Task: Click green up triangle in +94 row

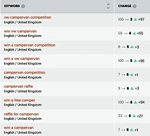Action: 135,102
